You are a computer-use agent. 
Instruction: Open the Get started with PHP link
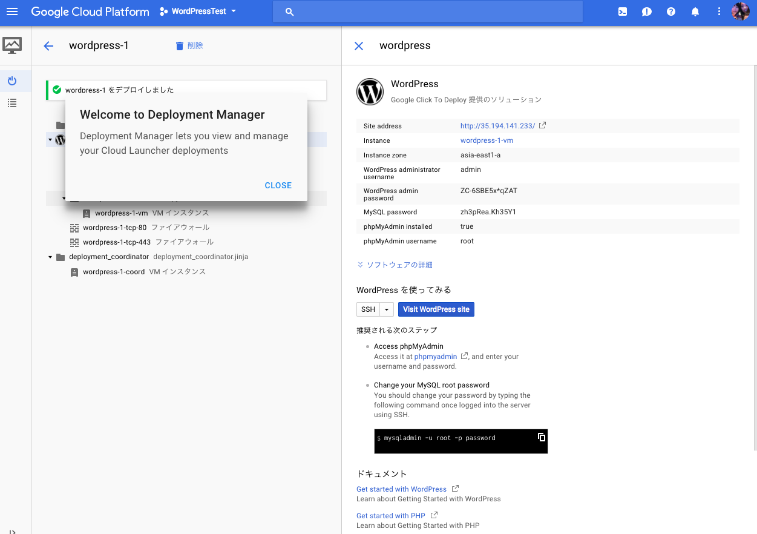click(391, 516)
